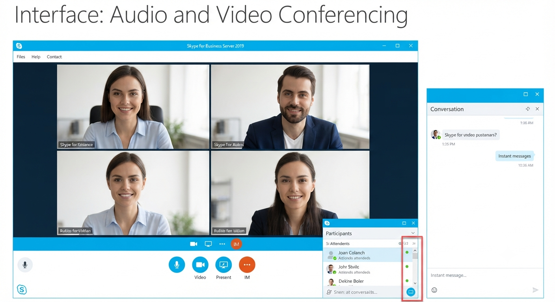
Task: Click the Skype logo in main title bar
Action: pos(19,46)
